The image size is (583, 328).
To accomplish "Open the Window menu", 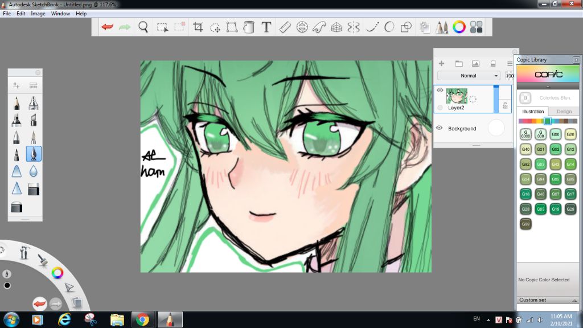I will [x=60, y=14].
